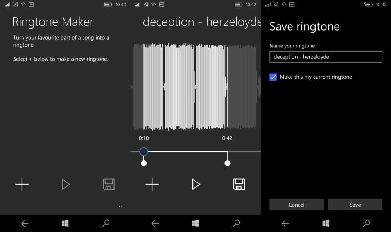Click the greyed save disk icon on home screen

tap(109, 184)
